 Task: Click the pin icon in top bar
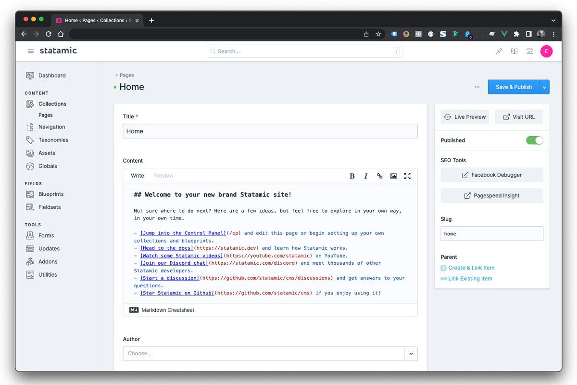click(x=499, y=51)
